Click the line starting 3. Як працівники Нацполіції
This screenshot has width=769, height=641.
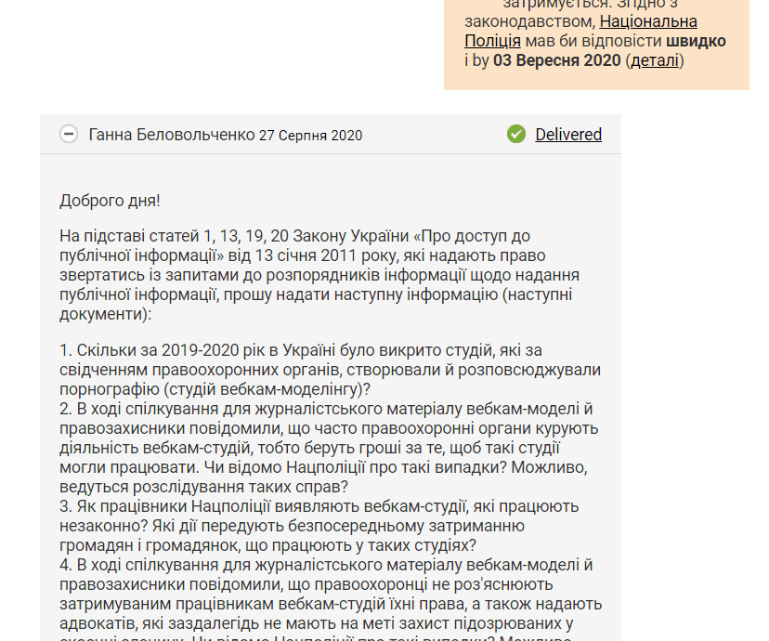coord(319,506)
